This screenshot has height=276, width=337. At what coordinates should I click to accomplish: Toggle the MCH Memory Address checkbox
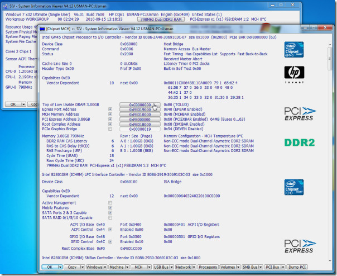[110, 115]
